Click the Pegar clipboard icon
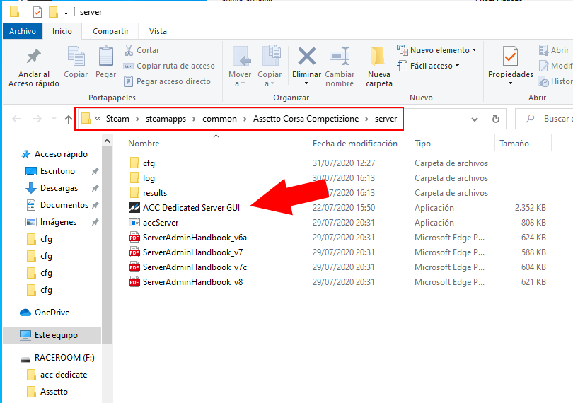 105,58
